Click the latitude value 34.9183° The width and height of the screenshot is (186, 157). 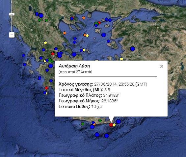tap(111, 95)
